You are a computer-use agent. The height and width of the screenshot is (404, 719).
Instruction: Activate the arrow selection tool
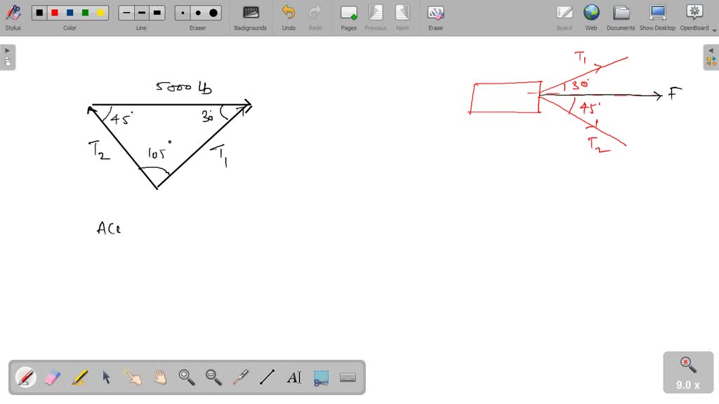point(106,377)
